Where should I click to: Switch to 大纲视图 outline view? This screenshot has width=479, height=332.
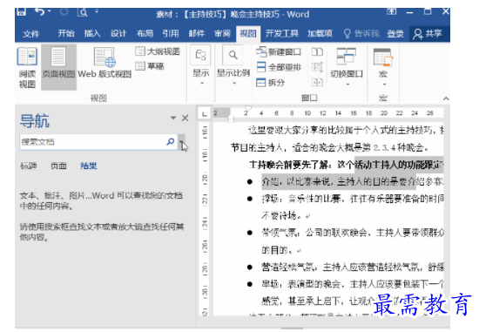tap(158, 51)
